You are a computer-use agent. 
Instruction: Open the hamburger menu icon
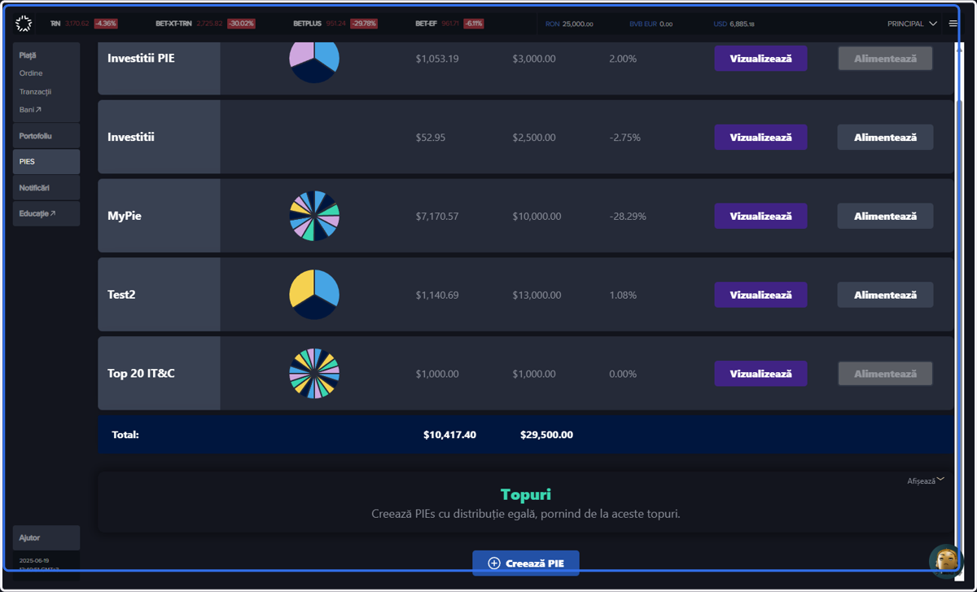pyautogui.click(x=953, y=24)
